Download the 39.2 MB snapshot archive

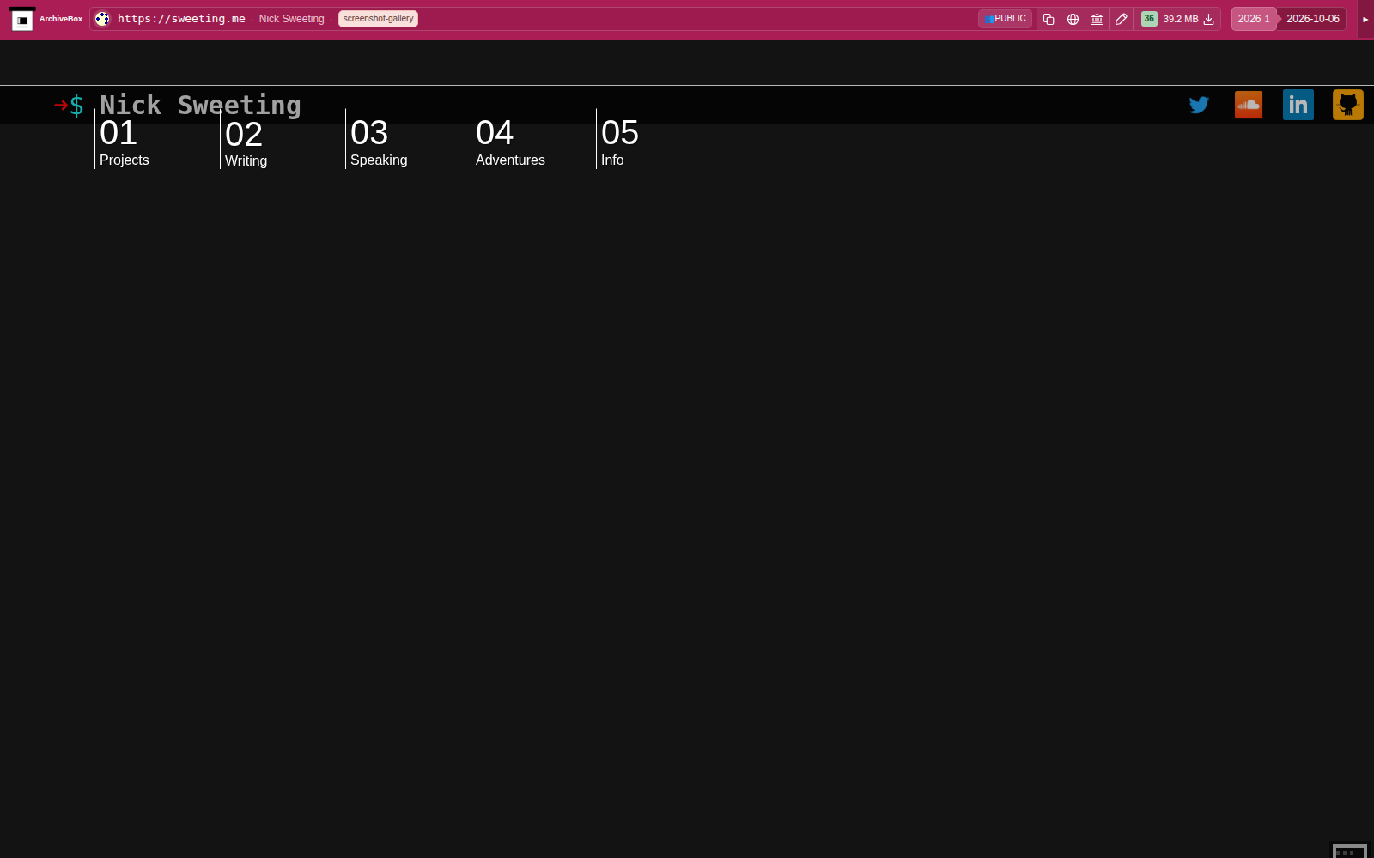click(1208, 19)
